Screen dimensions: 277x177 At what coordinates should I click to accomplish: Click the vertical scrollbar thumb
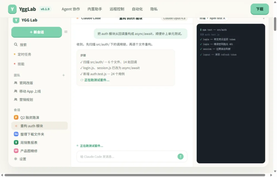click(275, 24)
